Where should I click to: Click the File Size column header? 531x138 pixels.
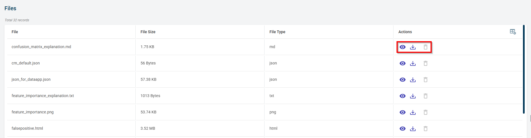[148, 32]
